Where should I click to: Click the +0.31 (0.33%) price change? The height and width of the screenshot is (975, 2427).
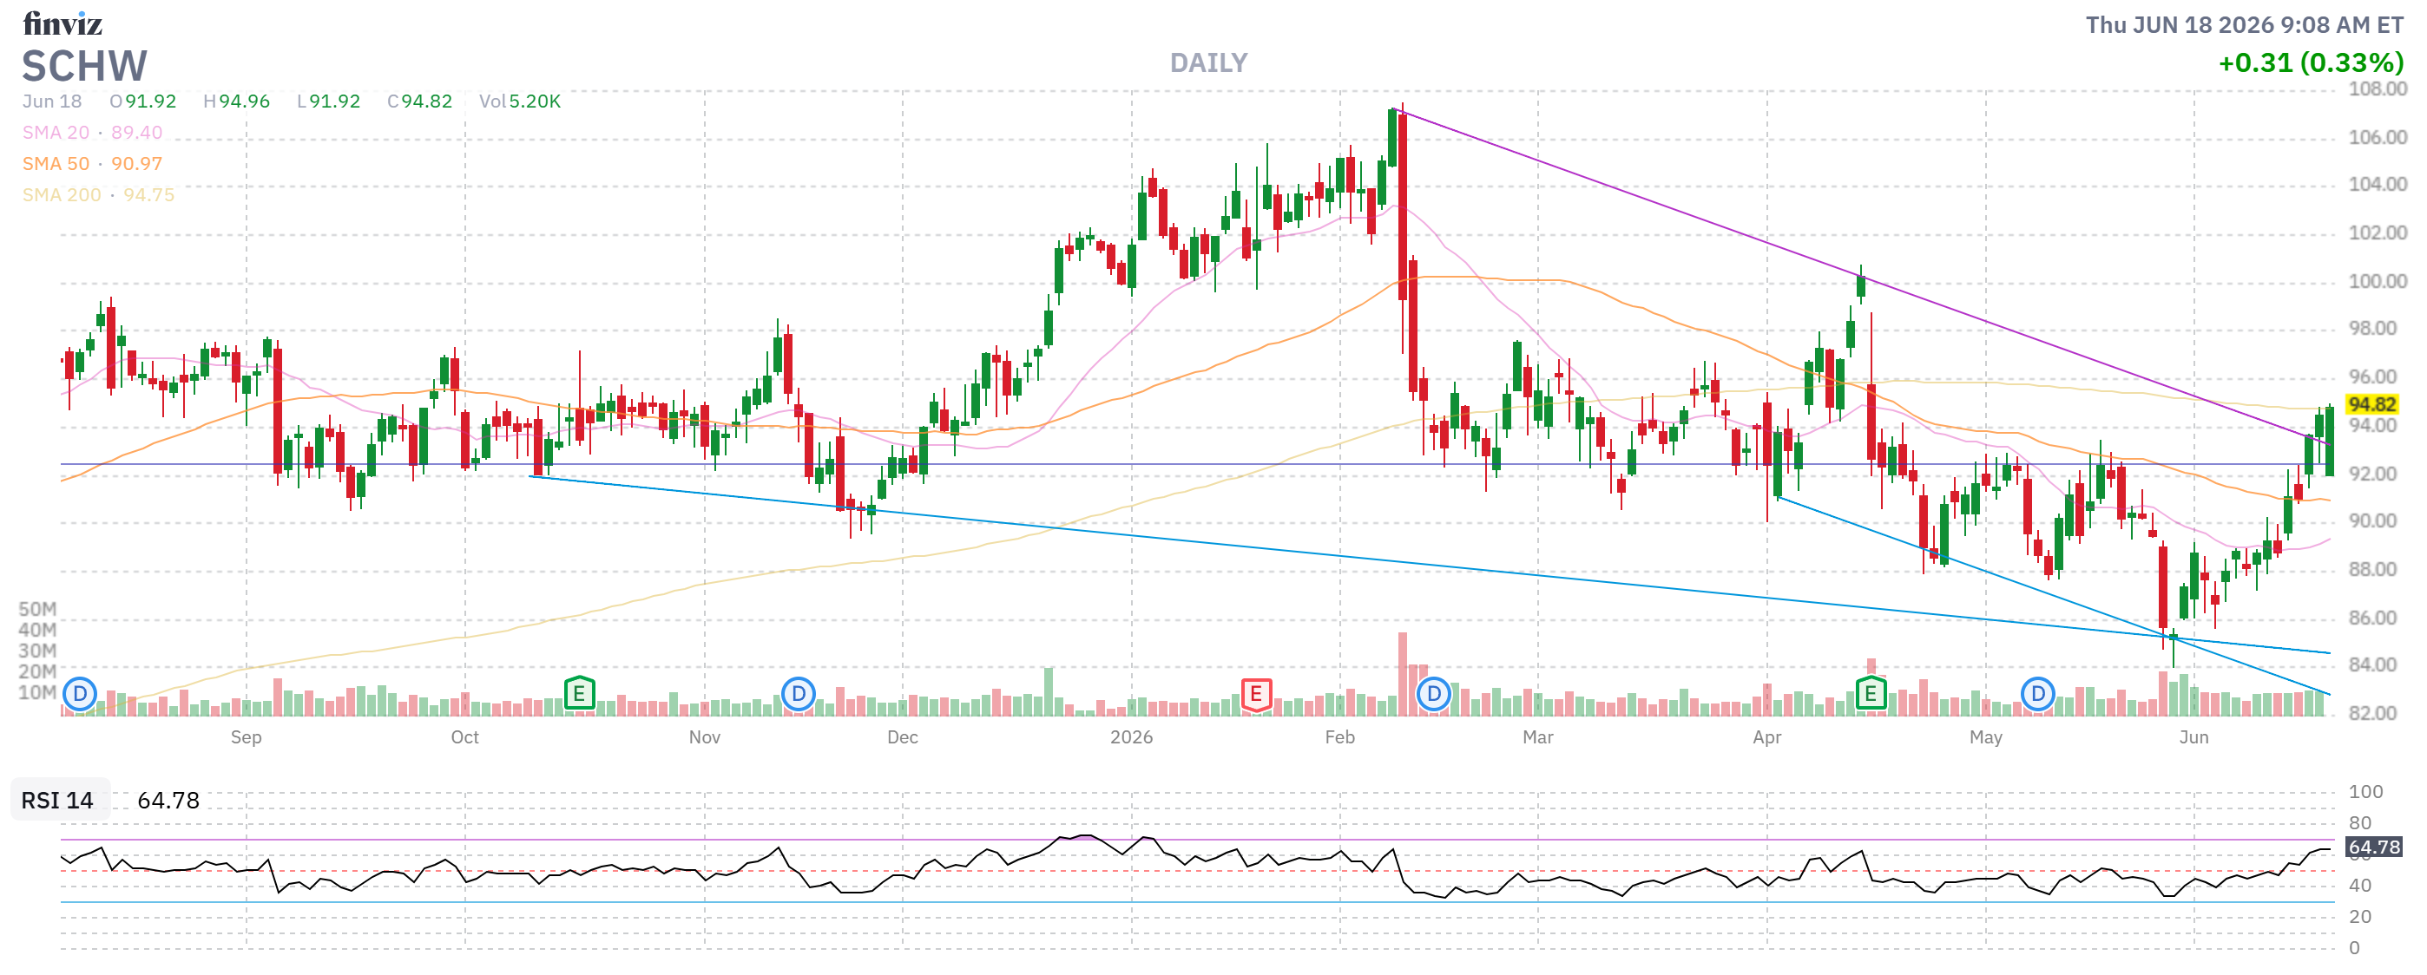(x=2311, y=63)
